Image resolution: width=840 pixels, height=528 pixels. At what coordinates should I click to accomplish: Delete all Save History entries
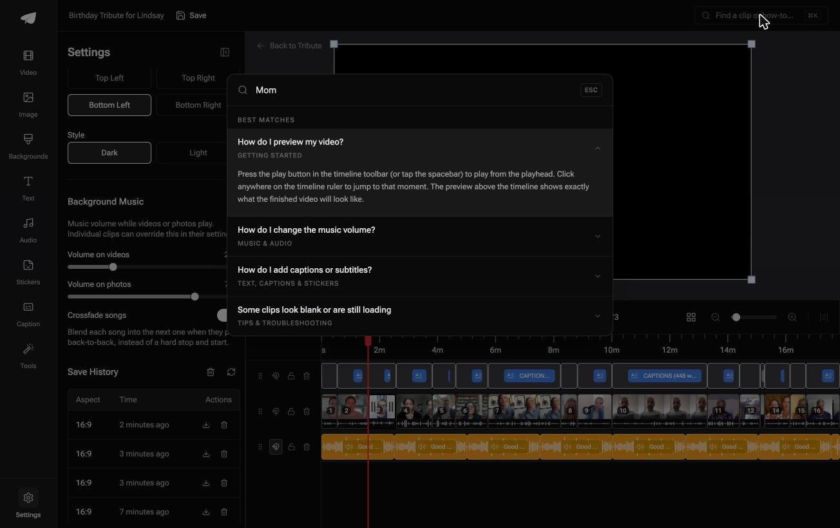(x=211, y=372)
